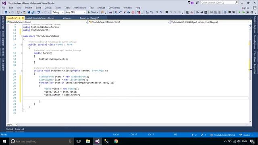Screen dimensions: 258x145
Task: Open the Architecture menu
Action: coord(79,8)
